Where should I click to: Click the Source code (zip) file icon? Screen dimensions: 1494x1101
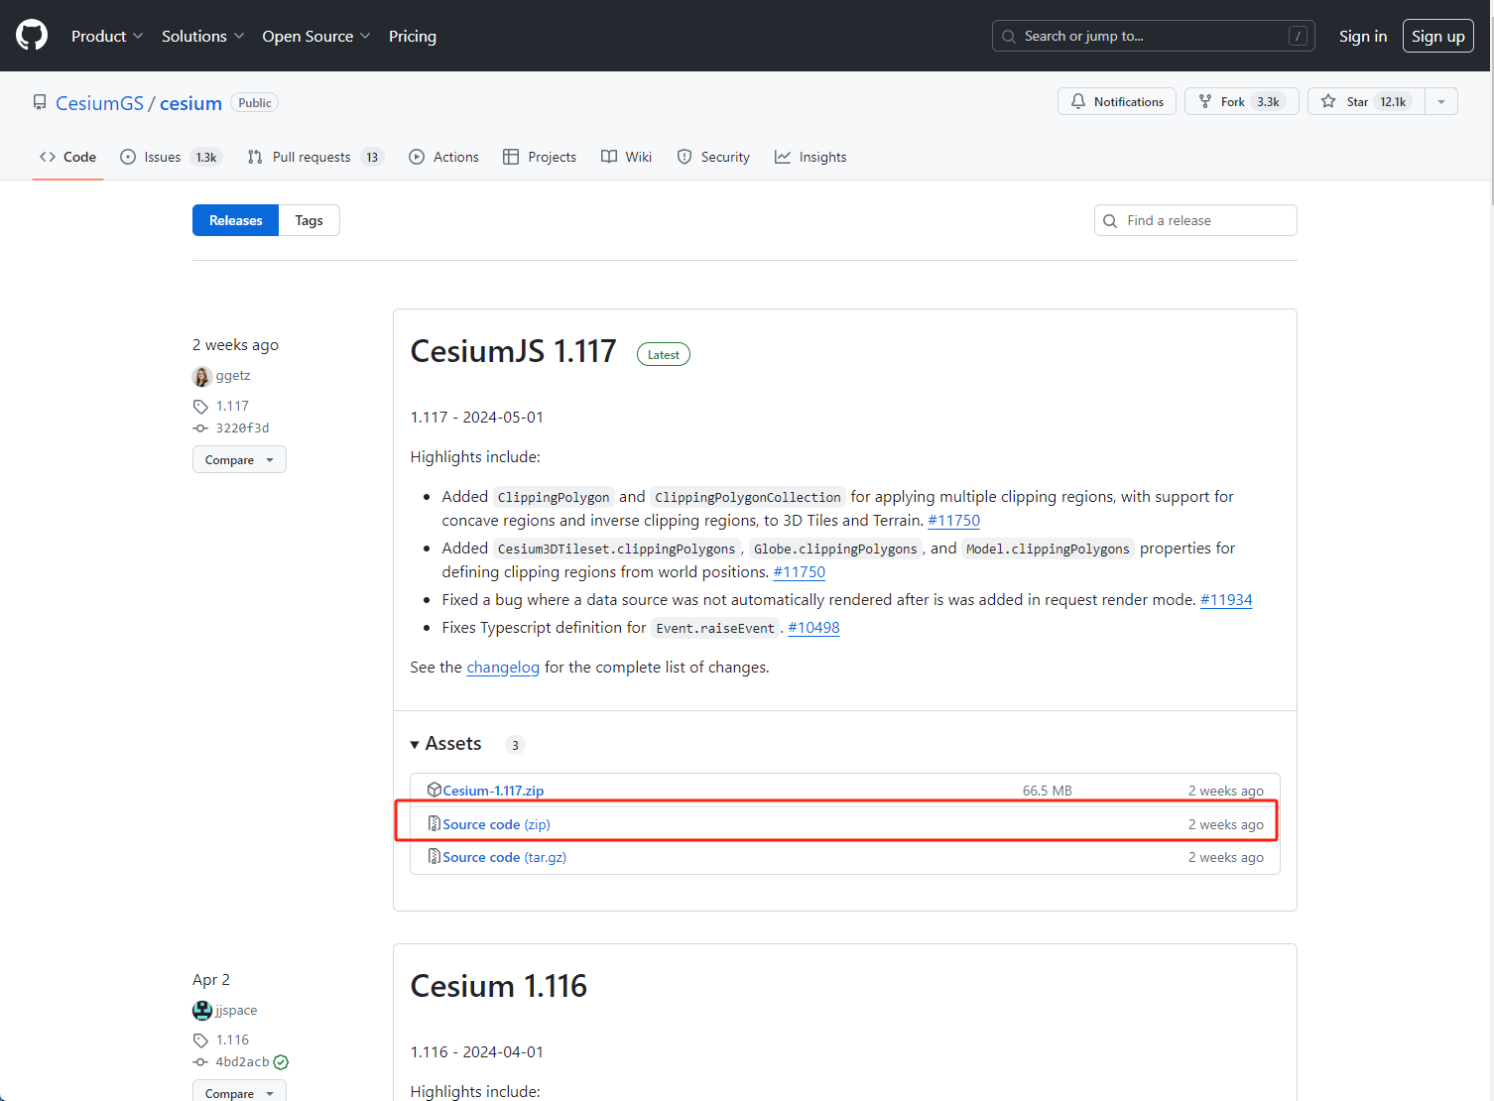pyautogui.click(x=435, y=823)
